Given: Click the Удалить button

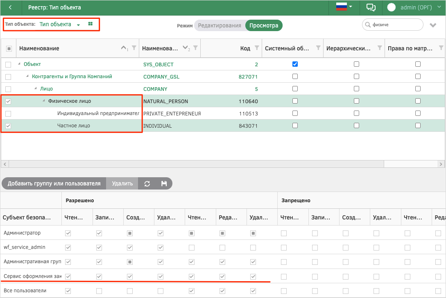Looking at the screenshot, I should tap(122, 183).
